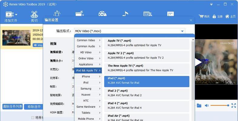Click the 视频质量 label
238x121 pixels.
pyautogui.click(x=56, y=52)
